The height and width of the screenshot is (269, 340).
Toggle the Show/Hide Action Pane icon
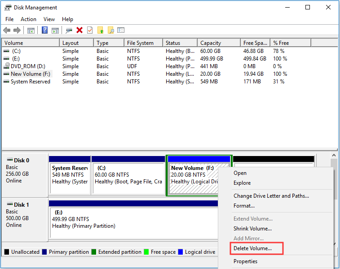pyautogui.click(x=55, y=30)
